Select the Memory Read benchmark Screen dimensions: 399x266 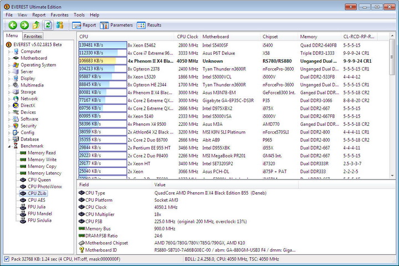tap(38, 153)
